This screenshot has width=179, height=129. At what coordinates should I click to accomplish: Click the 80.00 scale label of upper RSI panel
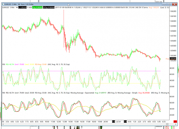click(x=172, y=68)
